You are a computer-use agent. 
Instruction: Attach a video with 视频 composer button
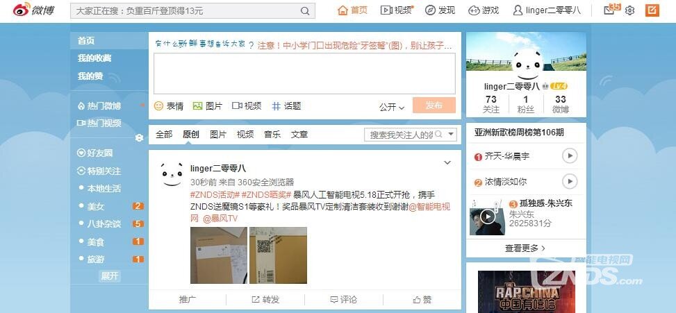247,106
